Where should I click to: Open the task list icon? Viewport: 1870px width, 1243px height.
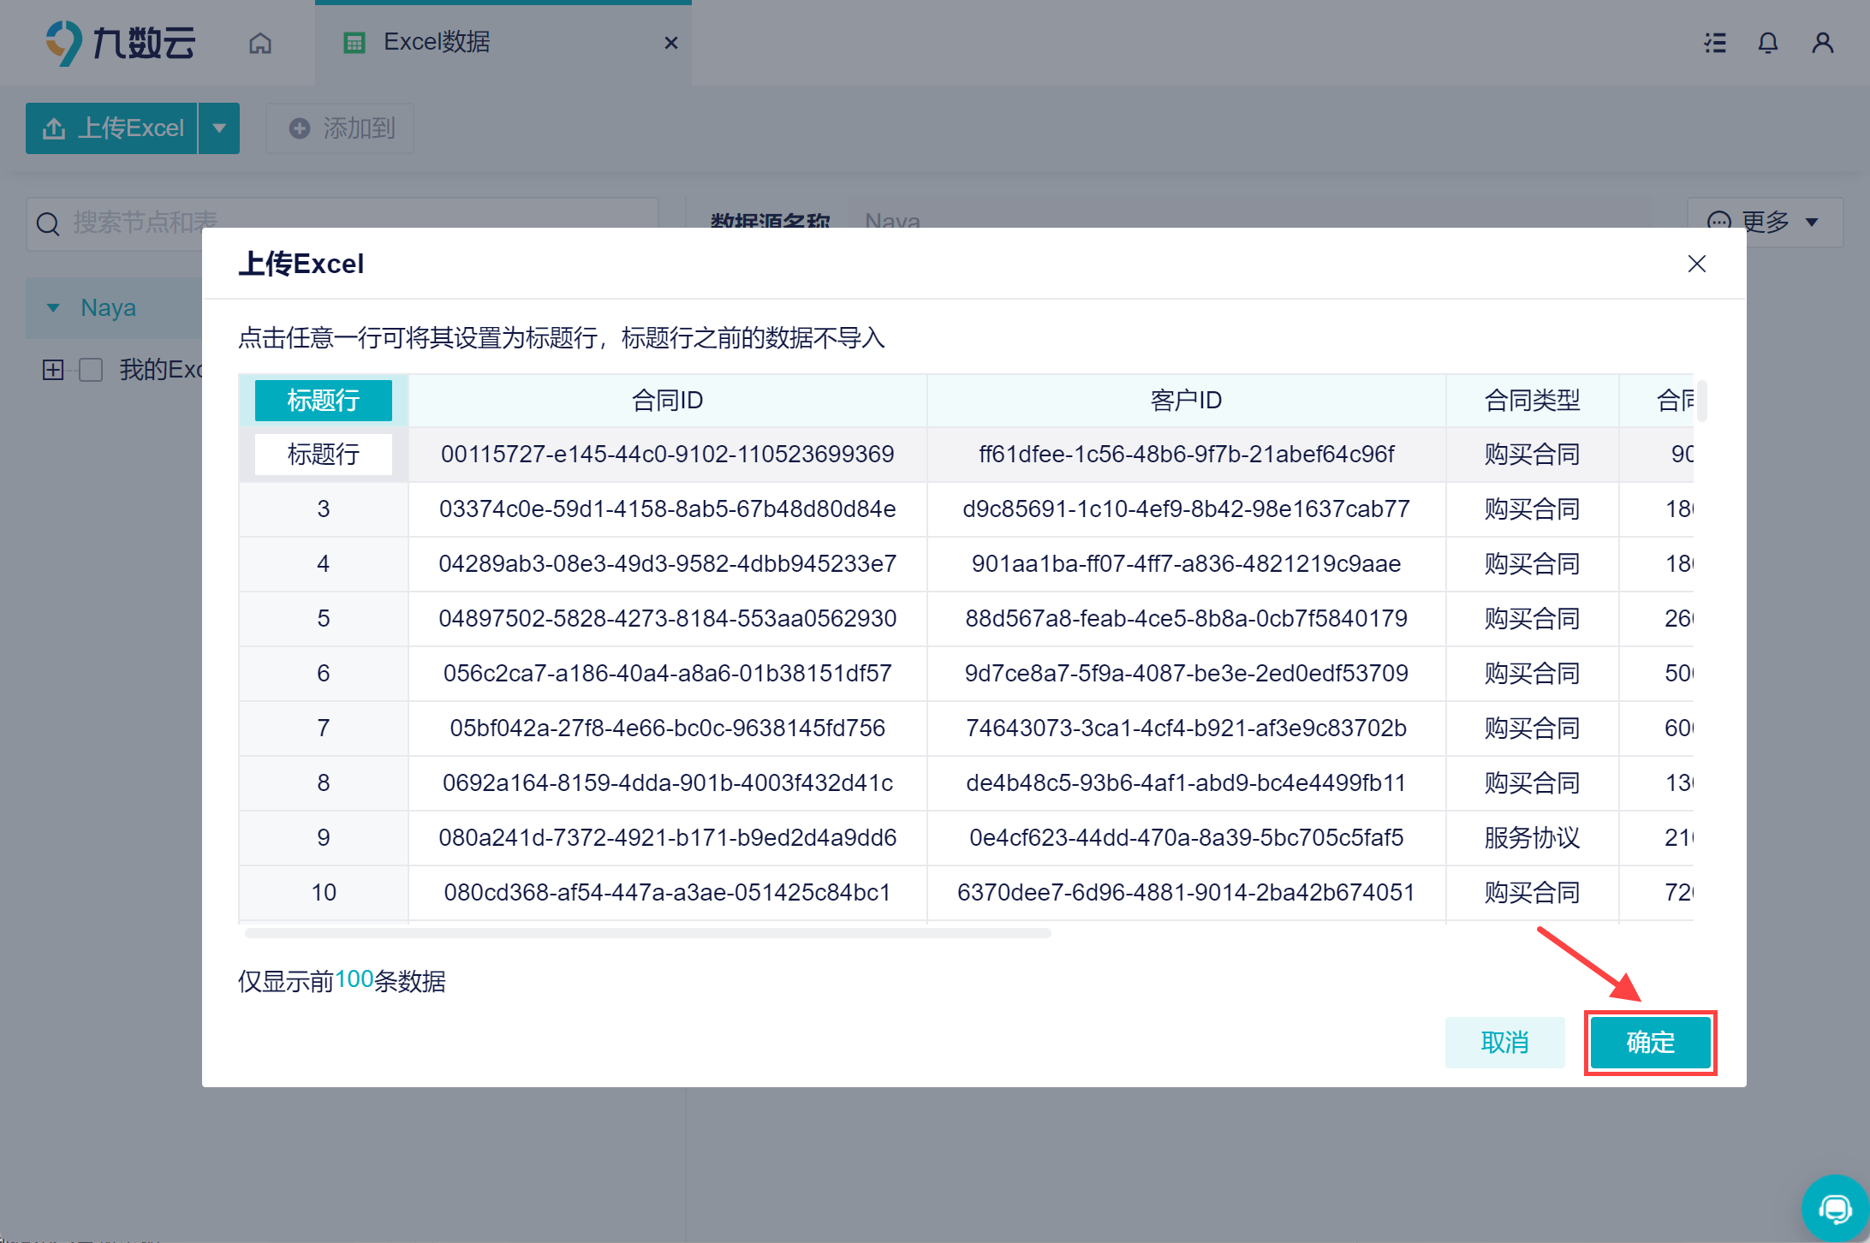[1715, 43]
